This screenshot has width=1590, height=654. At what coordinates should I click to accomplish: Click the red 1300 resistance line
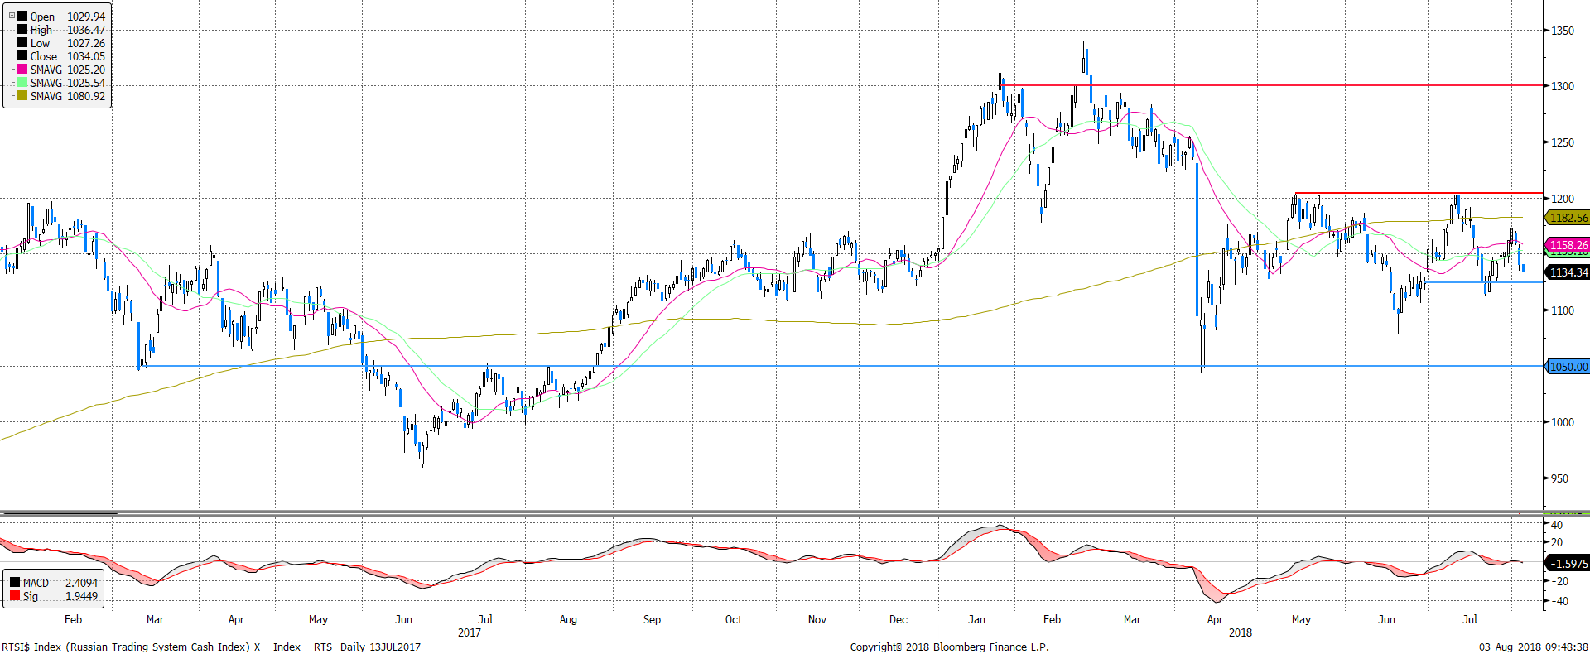[1272, 85]
